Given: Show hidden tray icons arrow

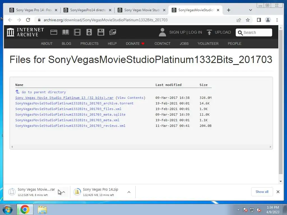Looking at the screenshot, I should click(238, 210).
